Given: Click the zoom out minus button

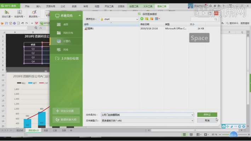Looking at the screenshot, I should [220, 135].
